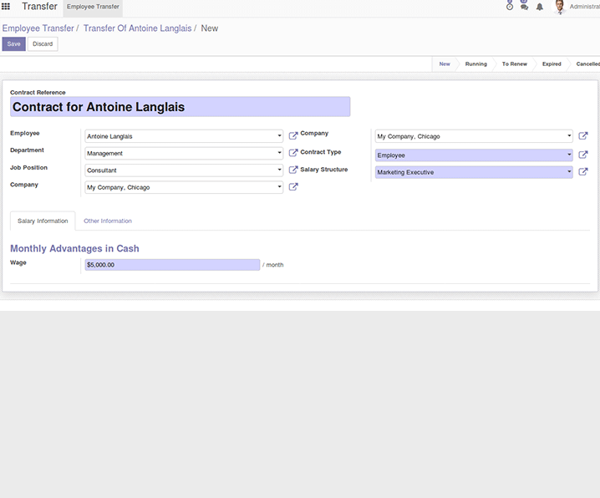Open external link for Employee field
This screenshot has height=498, width=600.
tap(293, 135)
